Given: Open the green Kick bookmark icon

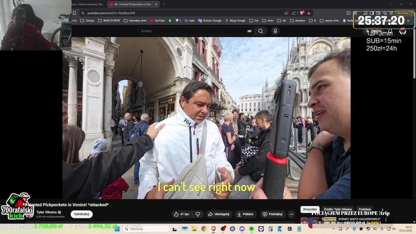Looking at the screenshot, I should [x=170, y=20].
